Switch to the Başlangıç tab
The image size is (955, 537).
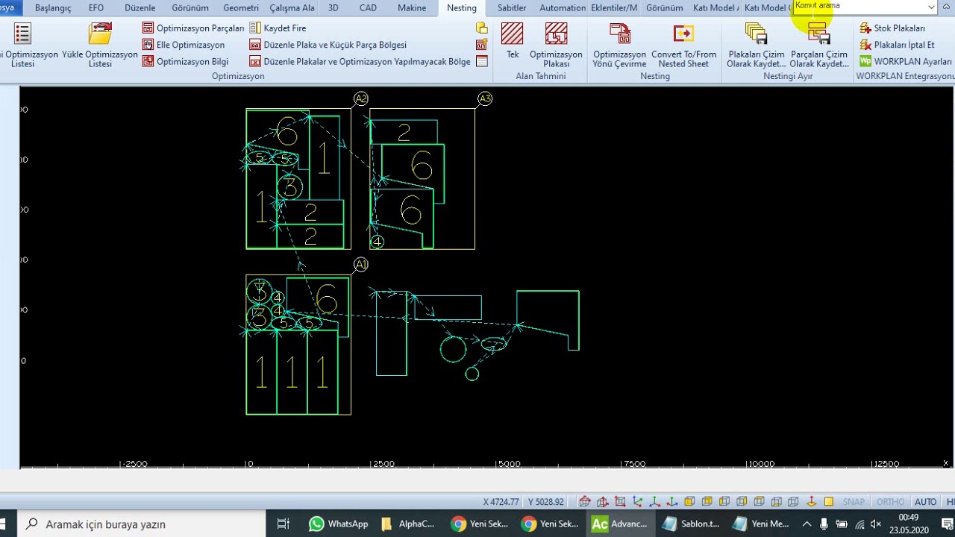pyautogui.click(x=53, y=8)
